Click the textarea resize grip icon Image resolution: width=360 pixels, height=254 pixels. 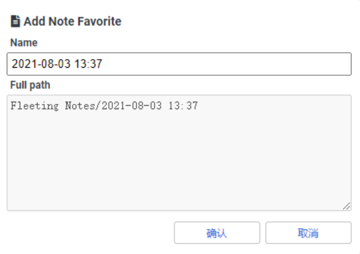tap(346, 206)
